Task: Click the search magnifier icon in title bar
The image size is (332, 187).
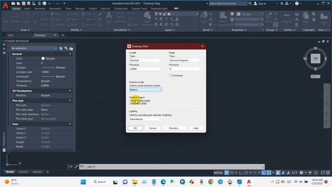Action: point(250,4)
